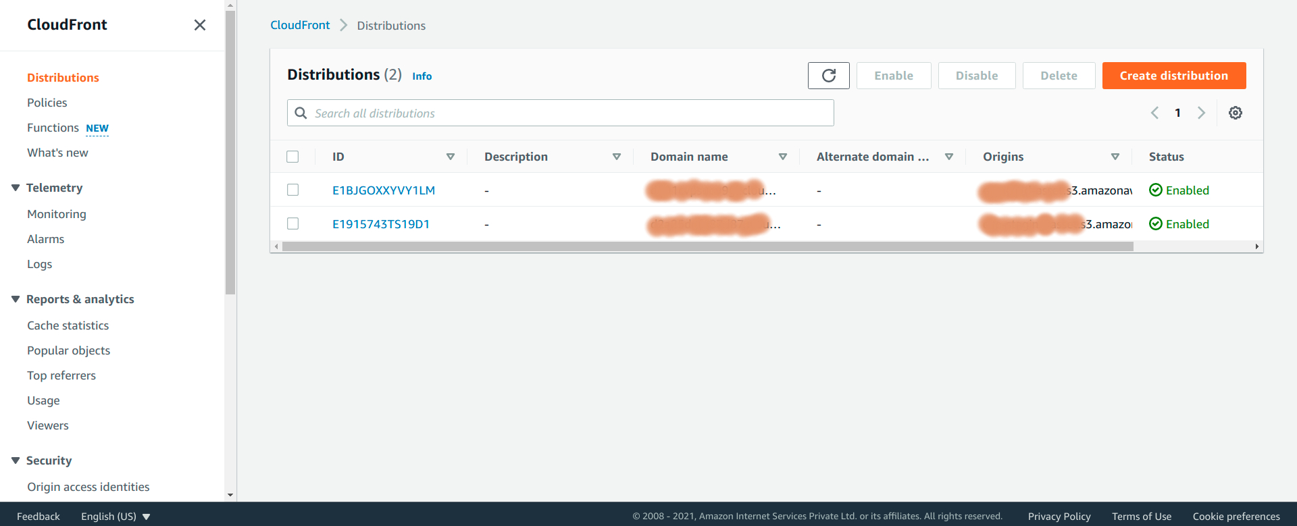Click the sidebar scroll down arrow
The height and width of the screenshot is (526, 1297).
230,496
